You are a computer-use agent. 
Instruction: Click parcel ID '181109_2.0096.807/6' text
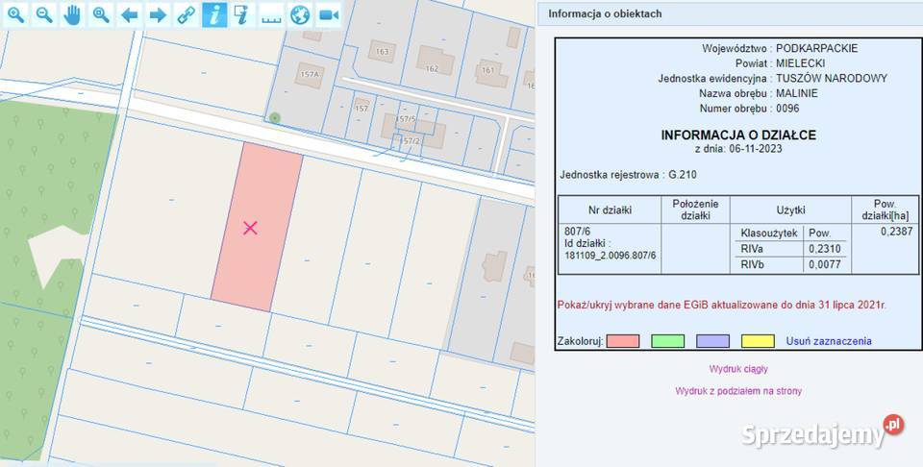click(x=610, y=256)
